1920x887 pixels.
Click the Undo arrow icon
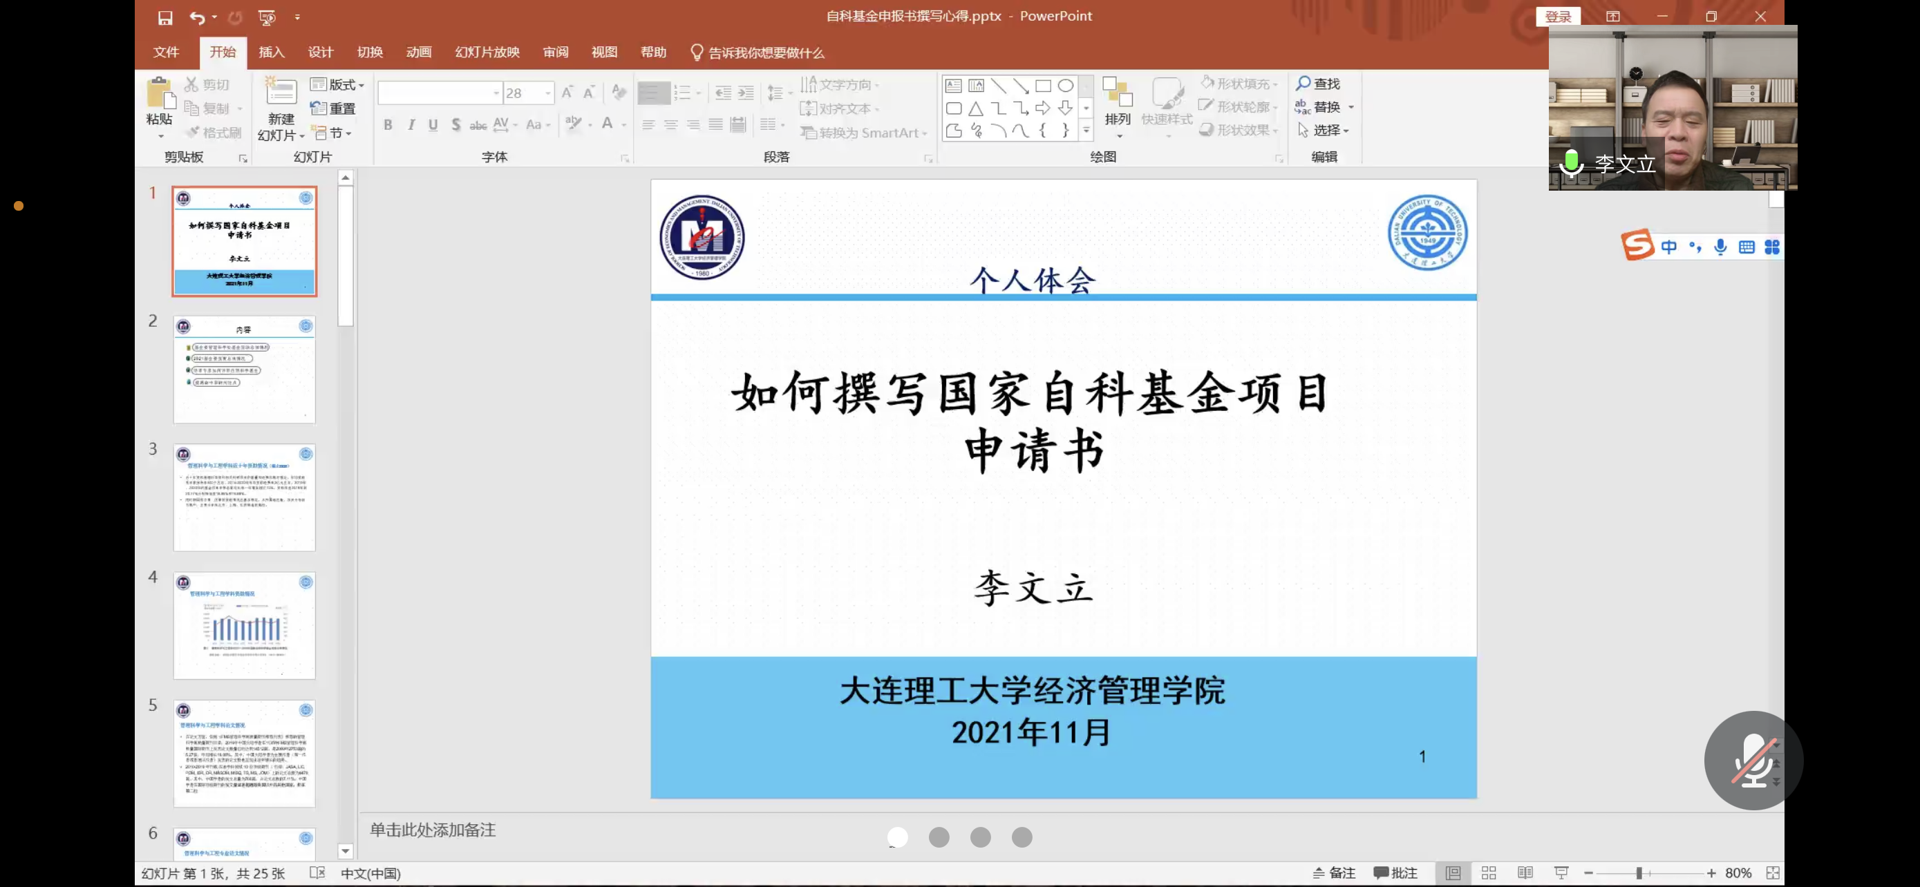pyautogui.click(x=196, y=17)
